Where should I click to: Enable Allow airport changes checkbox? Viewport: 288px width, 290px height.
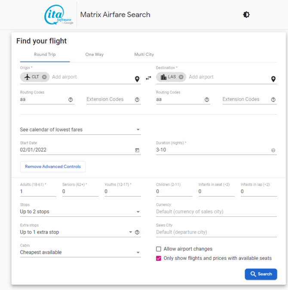point(159,249)
